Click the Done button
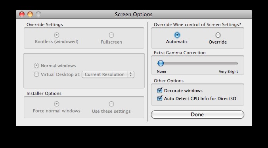268x148 pixels. (x=197, y=114)
